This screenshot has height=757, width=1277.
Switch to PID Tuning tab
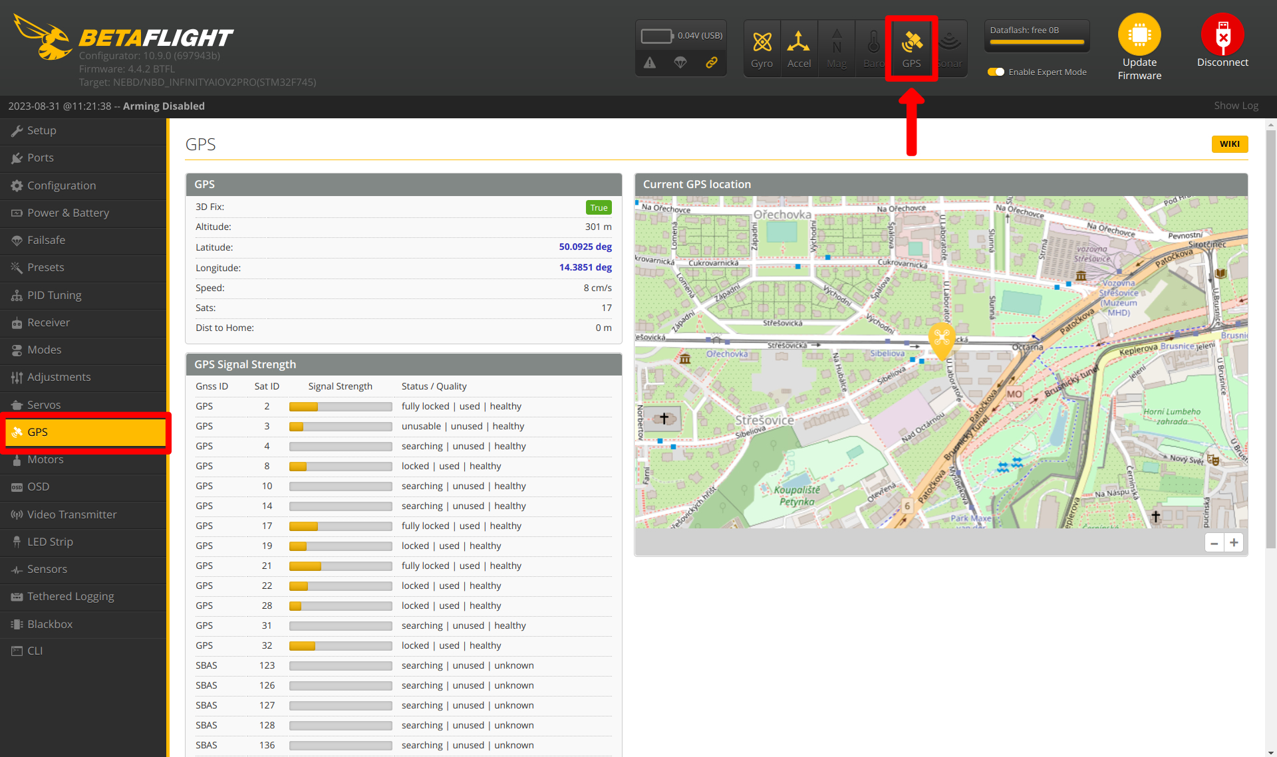click(83, 295)
